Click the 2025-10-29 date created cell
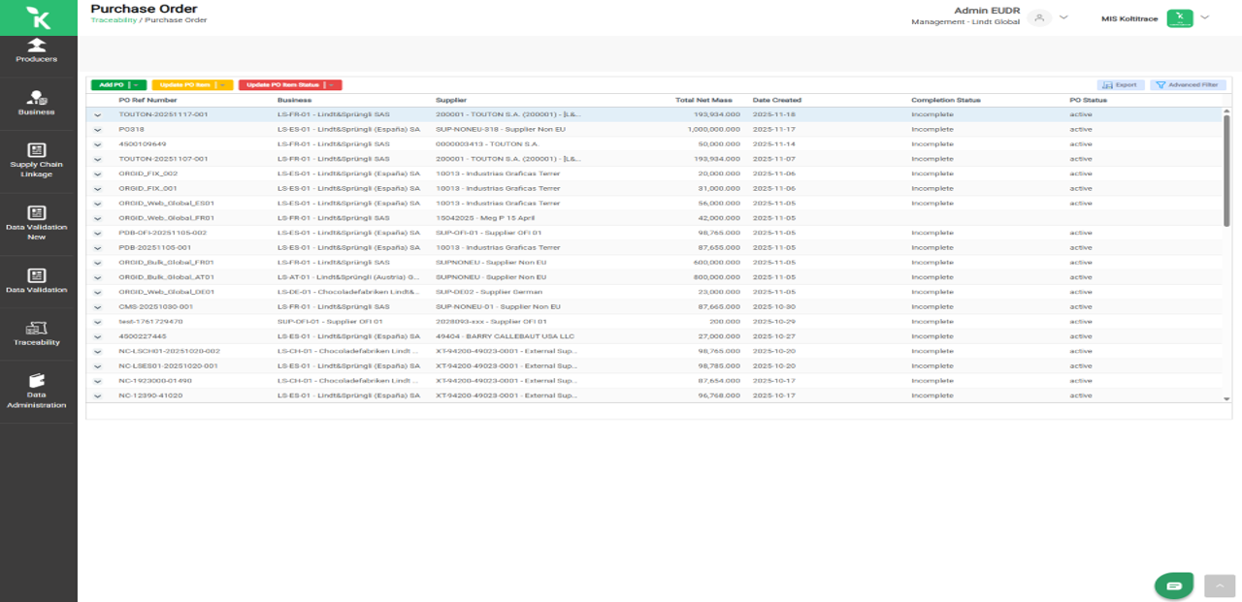The image size is (1242, 602). click(x=773, y=322)
